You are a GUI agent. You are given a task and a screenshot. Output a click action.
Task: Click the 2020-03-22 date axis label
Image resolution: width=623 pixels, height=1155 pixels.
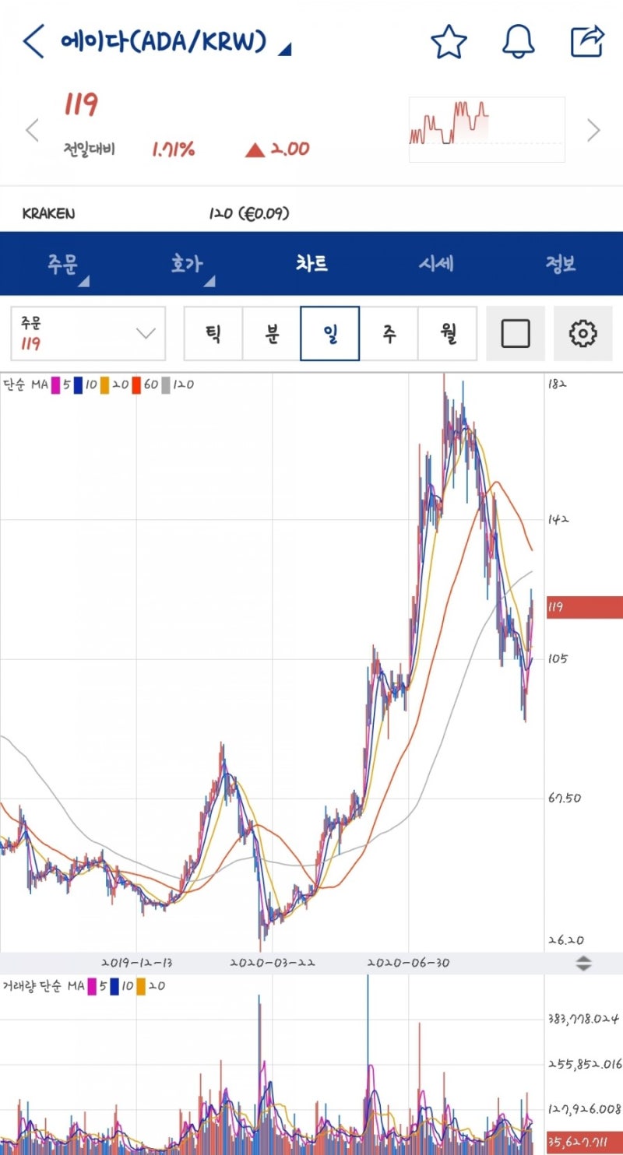(273, 964)
